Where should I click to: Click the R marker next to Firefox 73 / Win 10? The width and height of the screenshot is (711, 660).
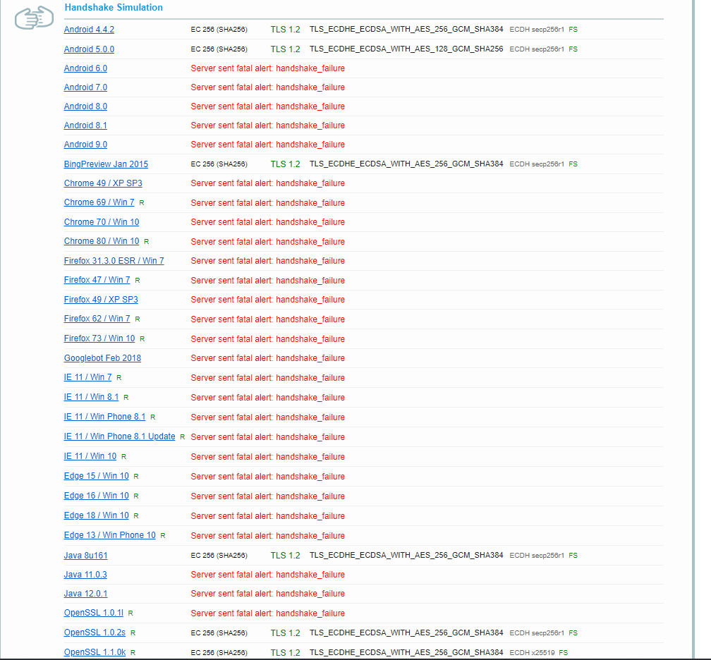(x=142, y=339)
